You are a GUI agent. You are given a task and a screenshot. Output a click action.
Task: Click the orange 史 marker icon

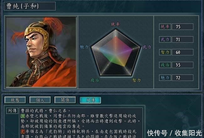(23, 132)
